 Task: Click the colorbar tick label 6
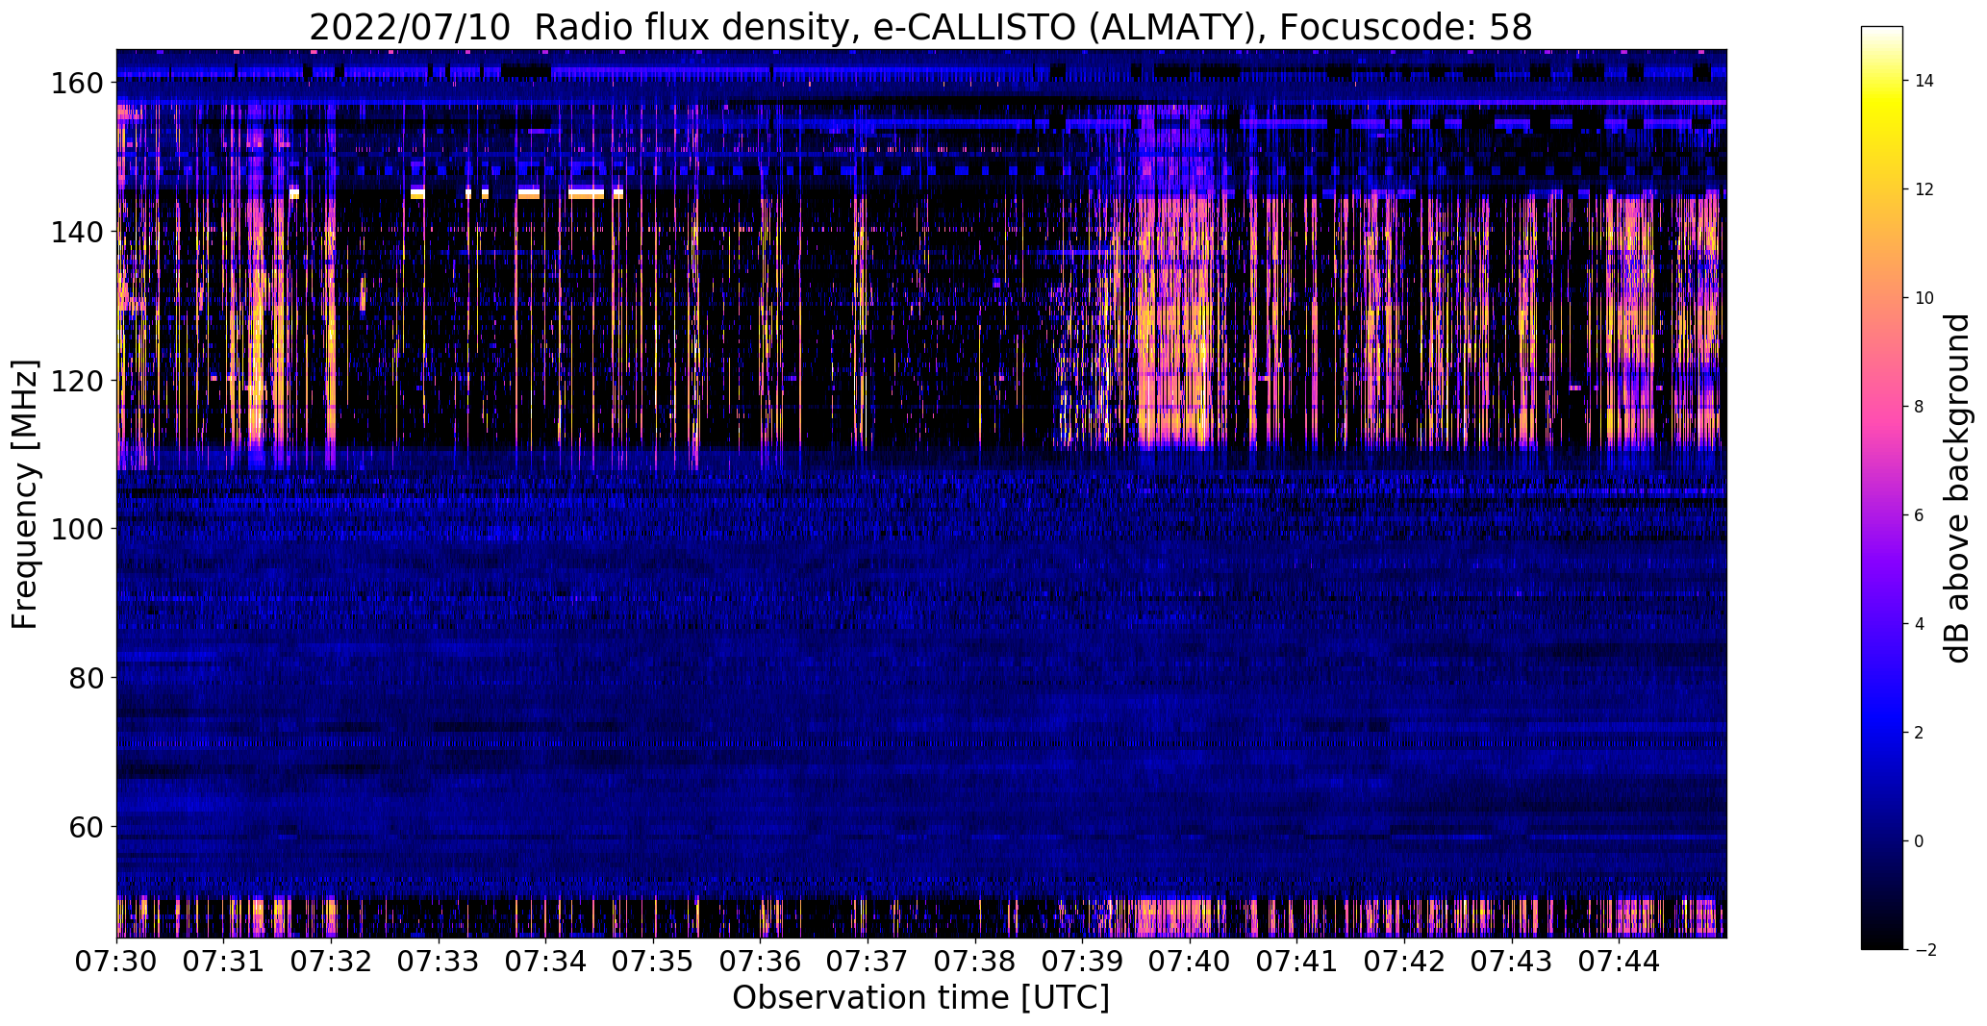[1919, 515]
